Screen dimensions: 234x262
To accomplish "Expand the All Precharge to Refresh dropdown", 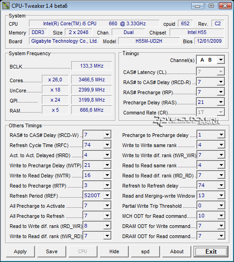I will (107, 216).
